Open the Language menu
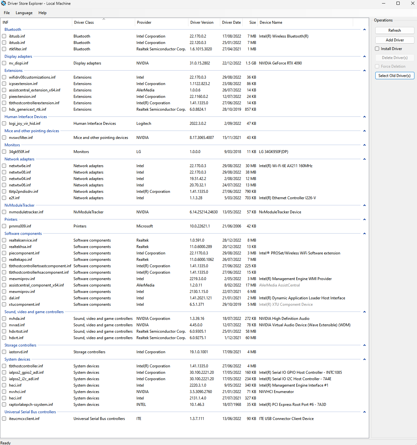 click(24, 13)
